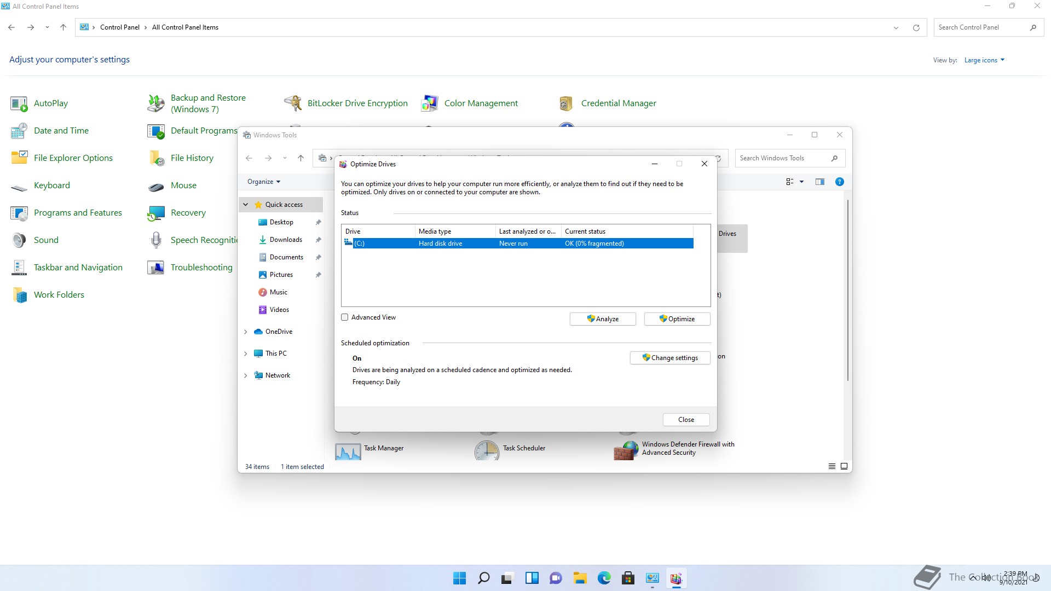Click the Search Control Panel field
The image size is (1051, 591).
(989, 27)
